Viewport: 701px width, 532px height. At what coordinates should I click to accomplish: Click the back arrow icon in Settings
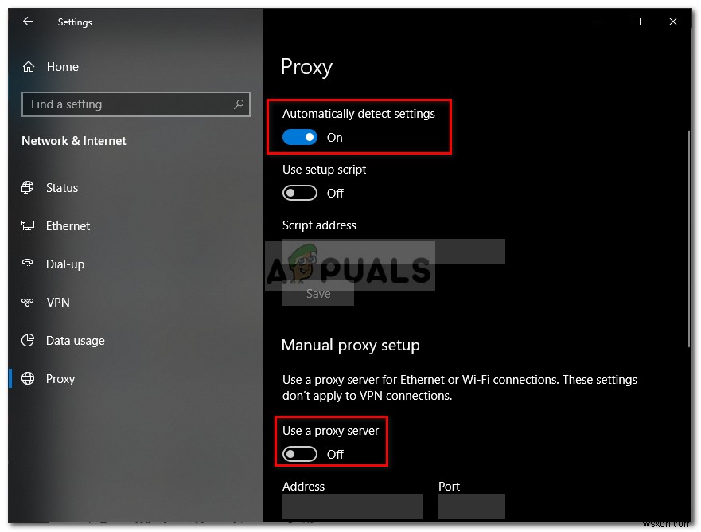28,22
